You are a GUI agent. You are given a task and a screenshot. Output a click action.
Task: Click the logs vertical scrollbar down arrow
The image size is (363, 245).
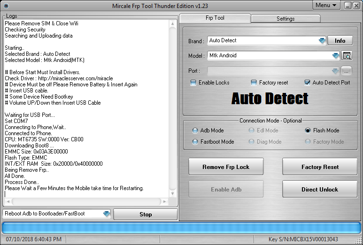click(172, 194)
